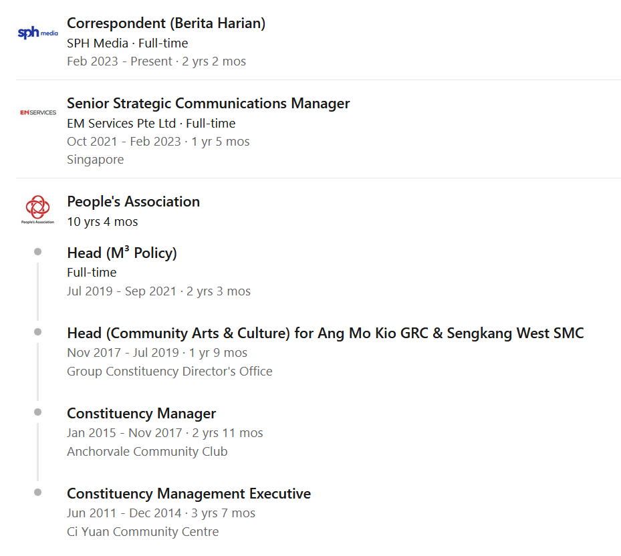Open the People's Association company heading
This screenshot has width=621, height=556.
click(x=133, y=201)
